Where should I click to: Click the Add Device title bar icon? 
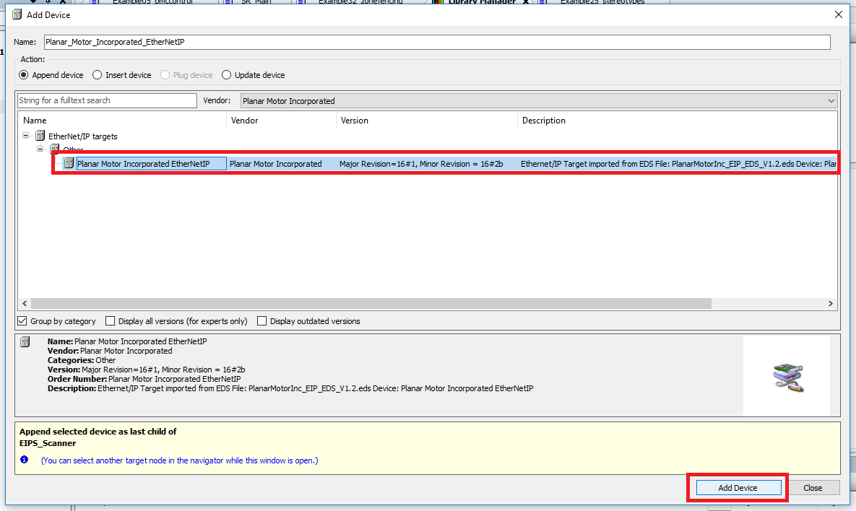coord(17,14)
